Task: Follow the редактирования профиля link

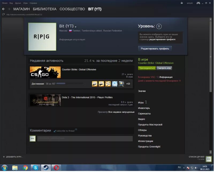Action: [x=162, y=39]
